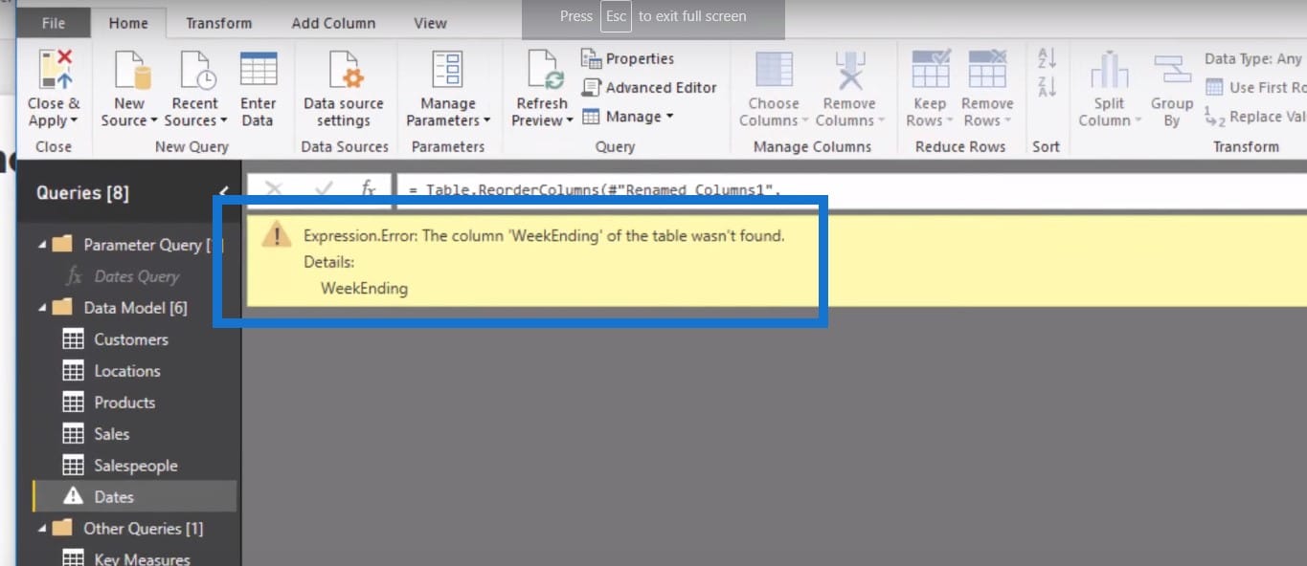Click the Remove Columns icon
1307x566 pixels.
click(x=848, y=71)
